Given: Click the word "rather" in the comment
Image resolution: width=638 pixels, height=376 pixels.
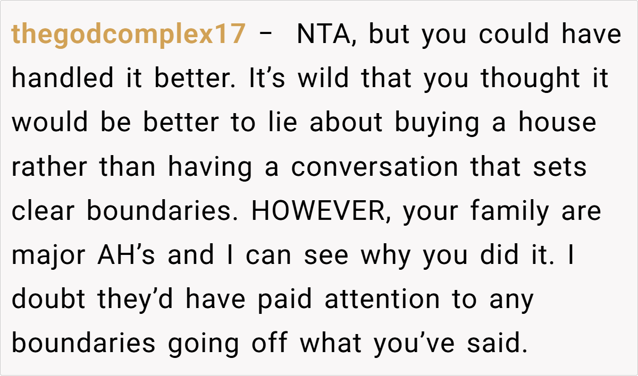Looking at the screenshot, I should [x=48, y=167].
